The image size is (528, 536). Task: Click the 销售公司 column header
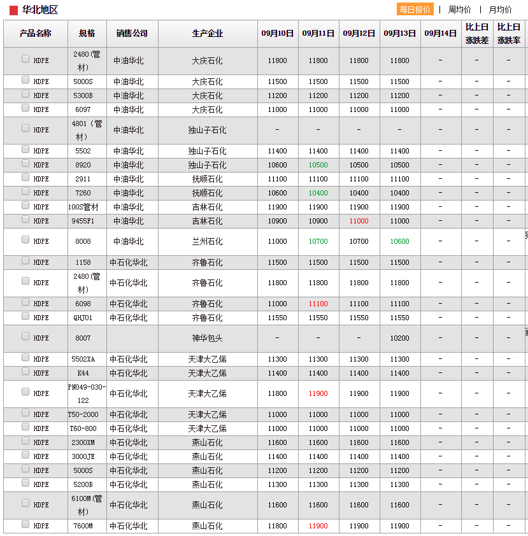pos(132,34)
